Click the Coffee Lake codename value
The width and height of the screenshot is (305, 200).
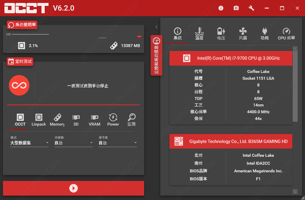(x=258, y=71)
